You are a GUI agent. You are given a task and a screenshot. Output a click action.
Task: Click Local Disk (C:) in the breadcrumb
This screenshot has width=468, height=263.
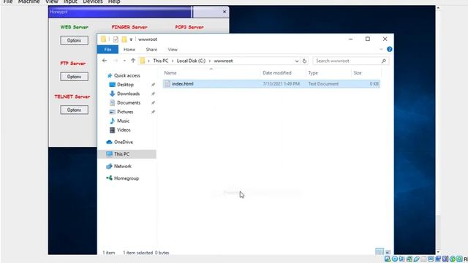click(x=191, y=61)
